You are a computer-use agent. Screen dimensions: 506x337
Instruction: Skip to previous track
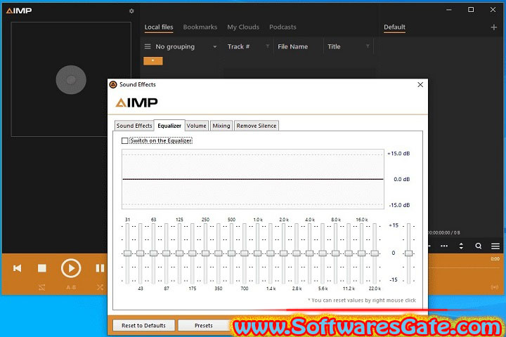pos(18,268)
